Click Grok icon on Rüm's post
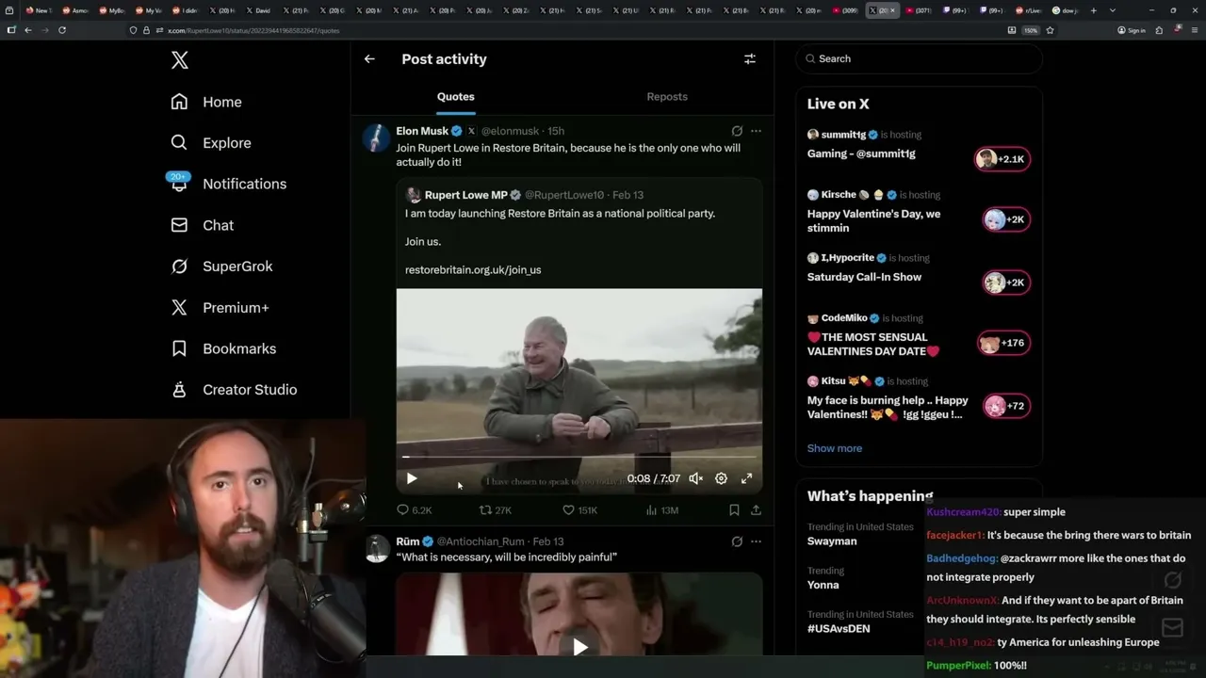The image size is (1206, 678). tap(737, 541)
